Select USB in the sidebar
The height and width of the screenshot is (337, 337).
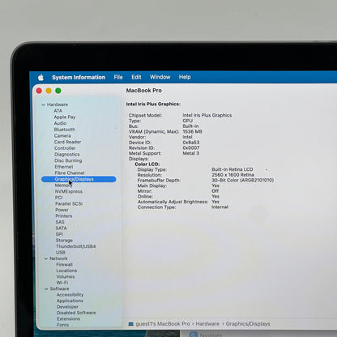click(x=61, y=253)
